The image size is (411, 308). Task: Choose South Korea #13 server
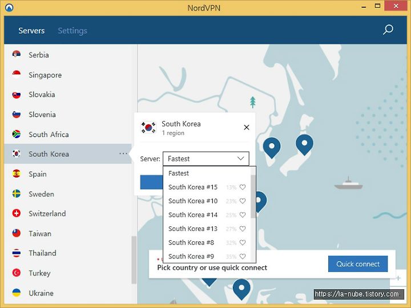point(207,229)
